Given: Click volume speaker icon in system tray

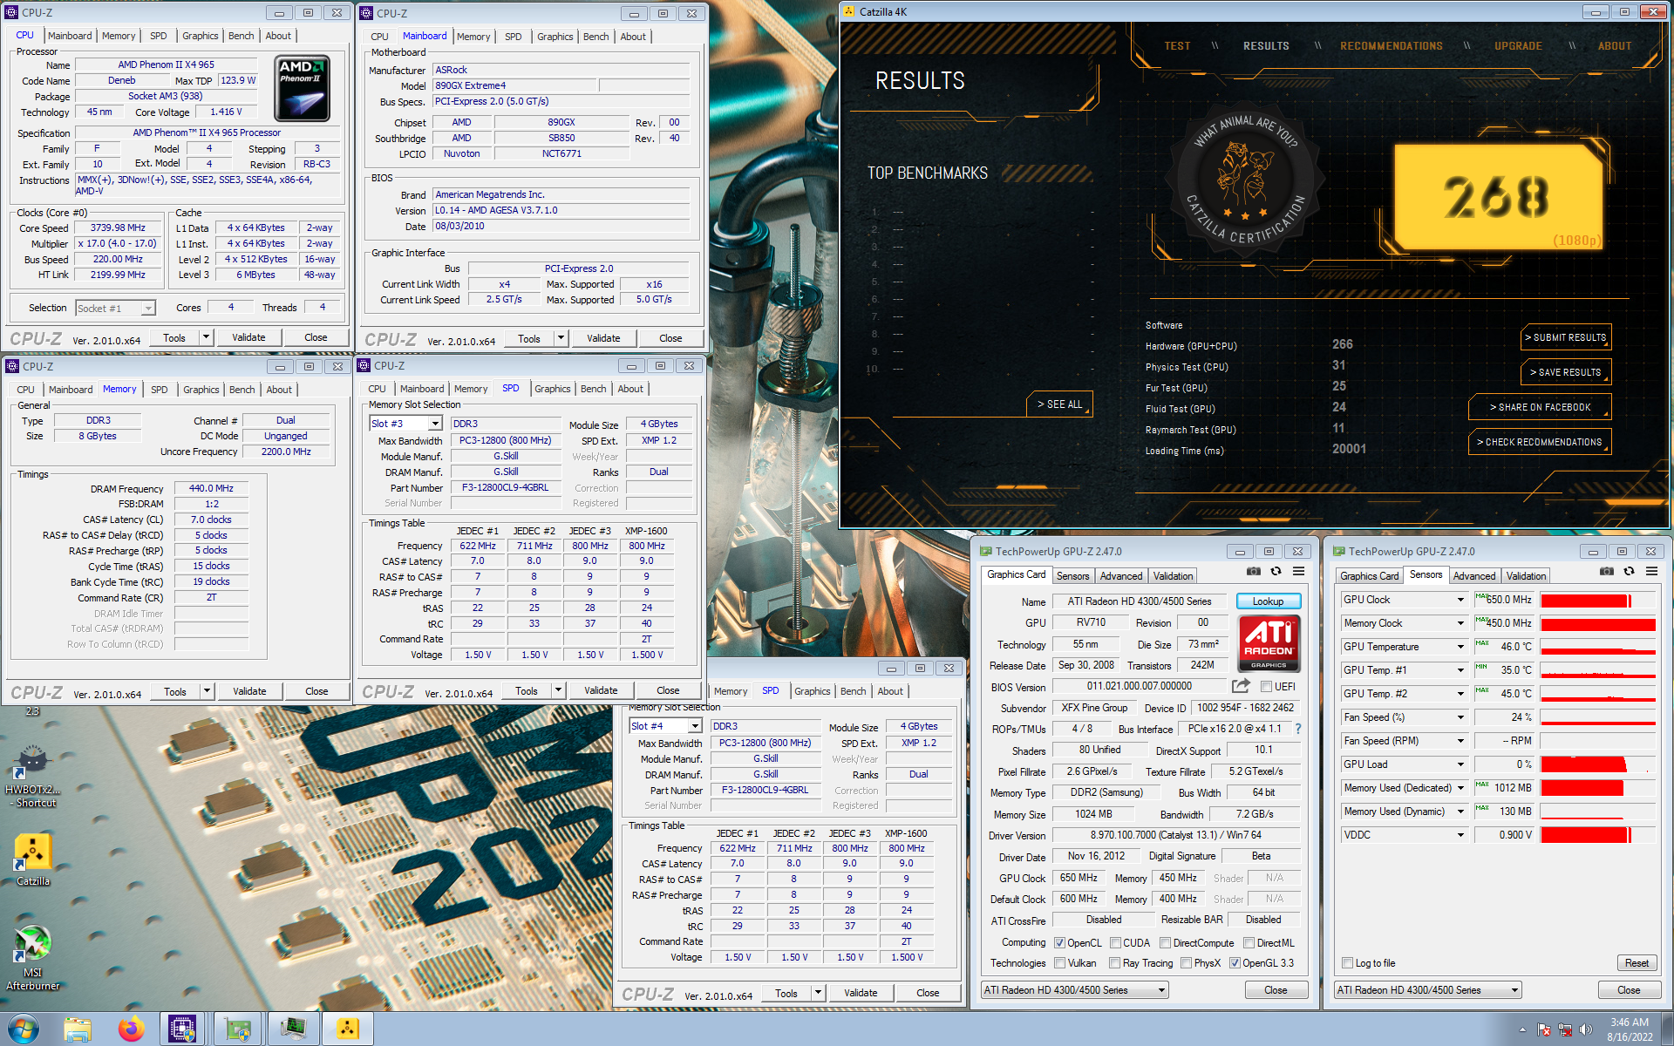Looking at the screenshot, I should (x=1585, y=1029).
